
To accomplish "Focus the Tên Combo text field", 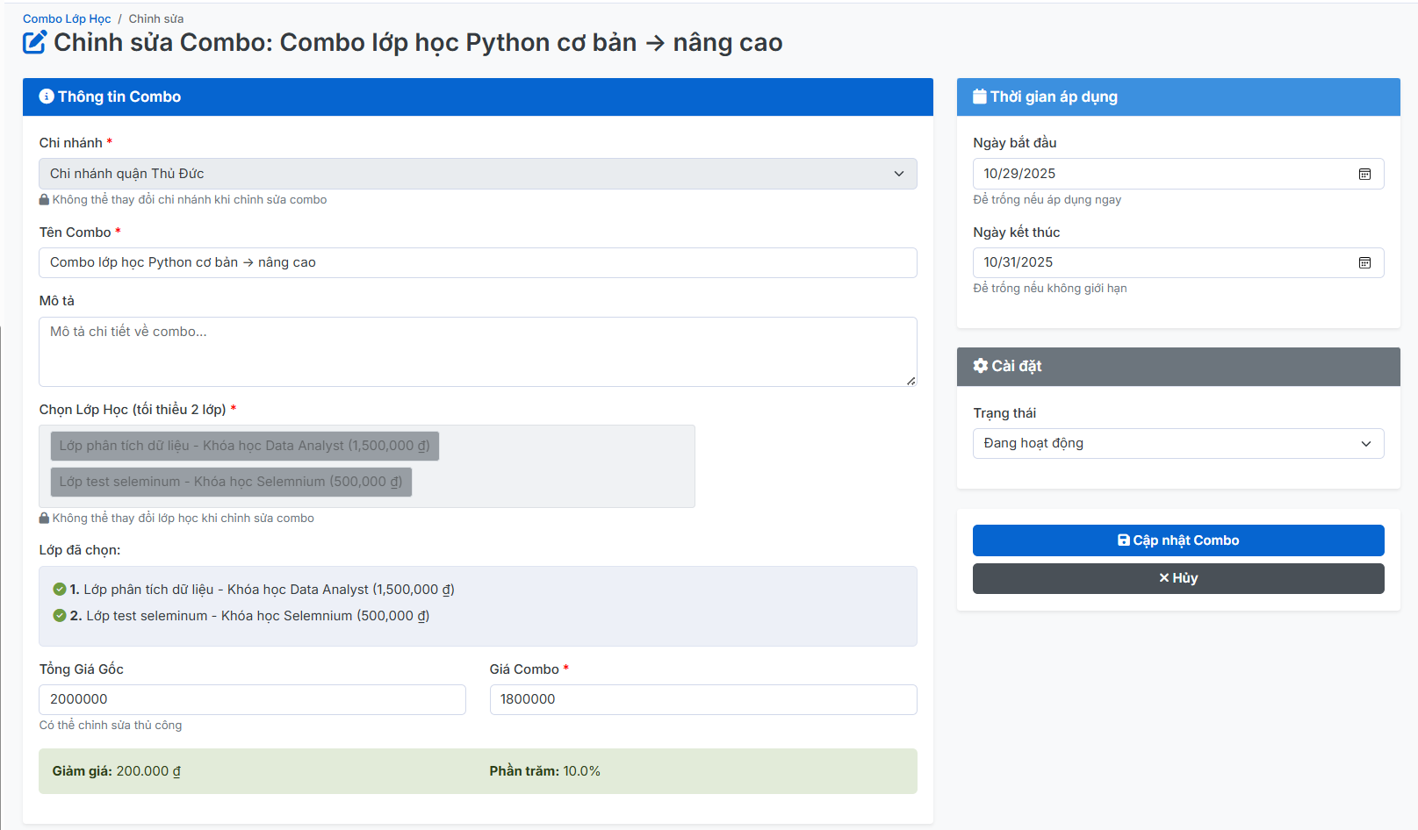I will click(478, 262).
